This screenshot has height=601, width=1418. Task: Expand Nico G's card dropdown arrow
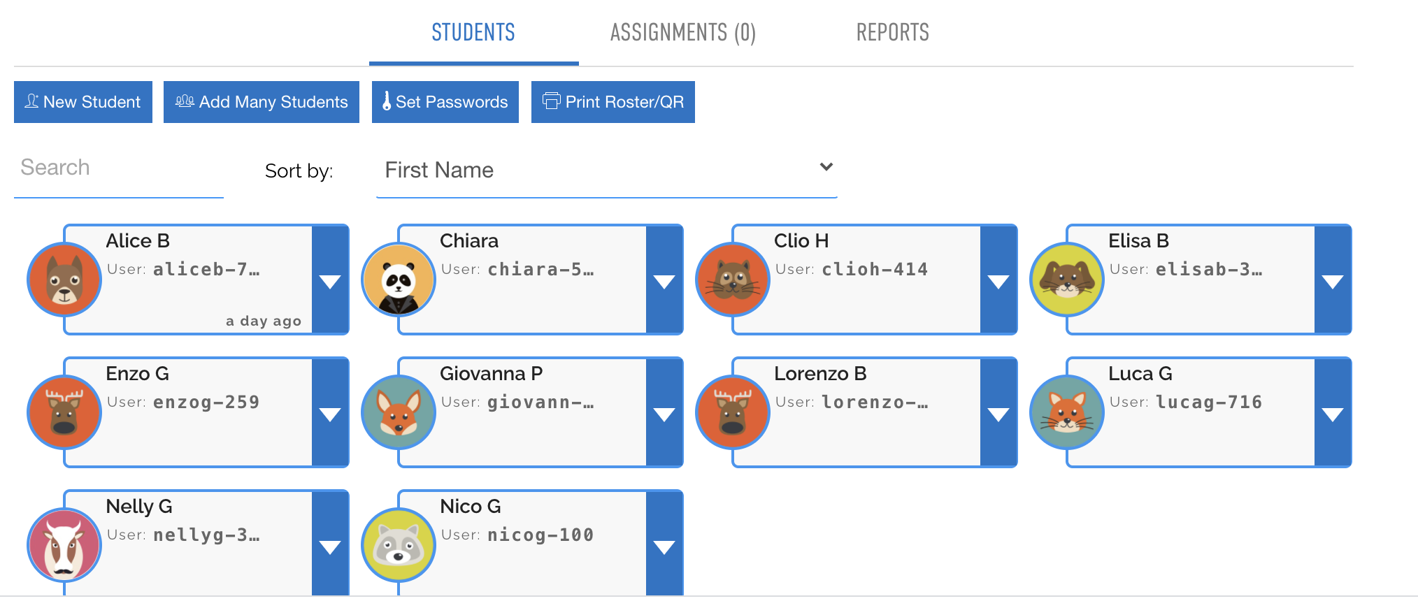click(664, 546)
